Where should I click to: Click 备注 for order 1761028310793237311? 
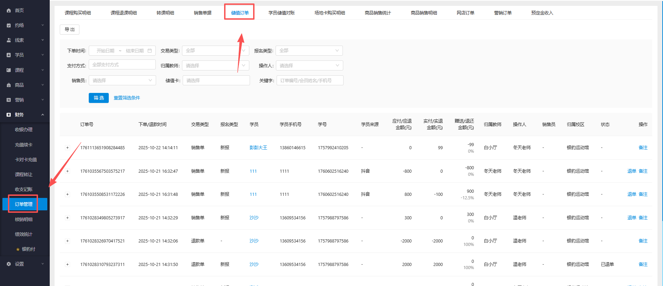tap(643, 264)
